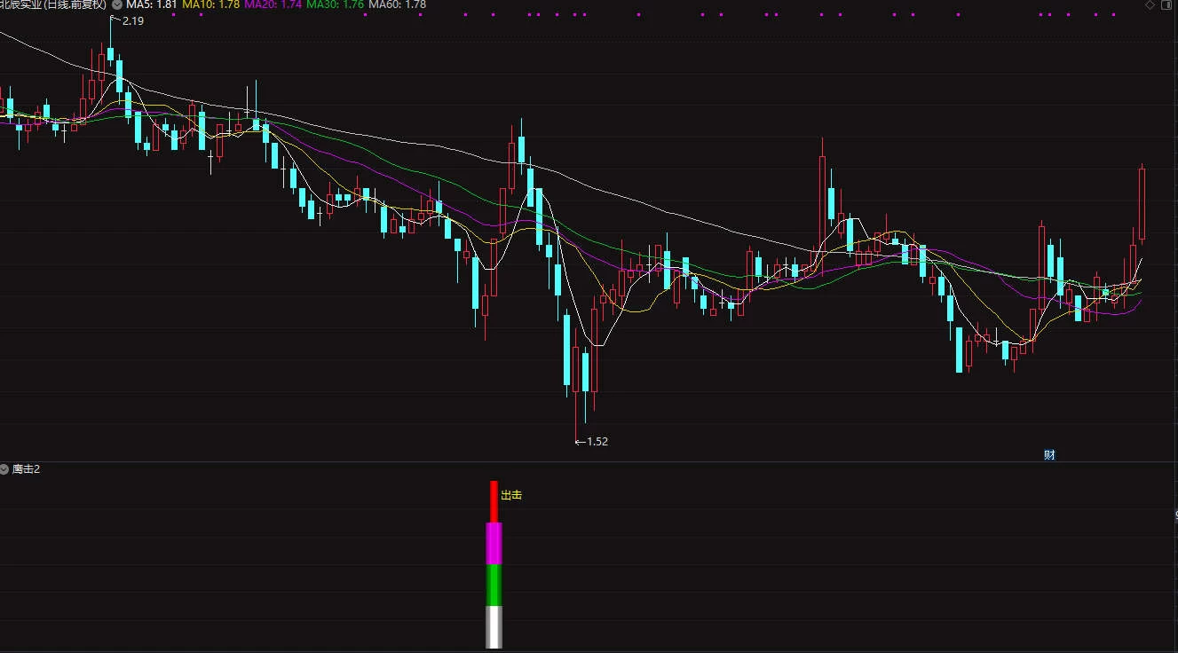Open the 财 financial event marker
The image size is (1178, 653).
coord(1049,455)
